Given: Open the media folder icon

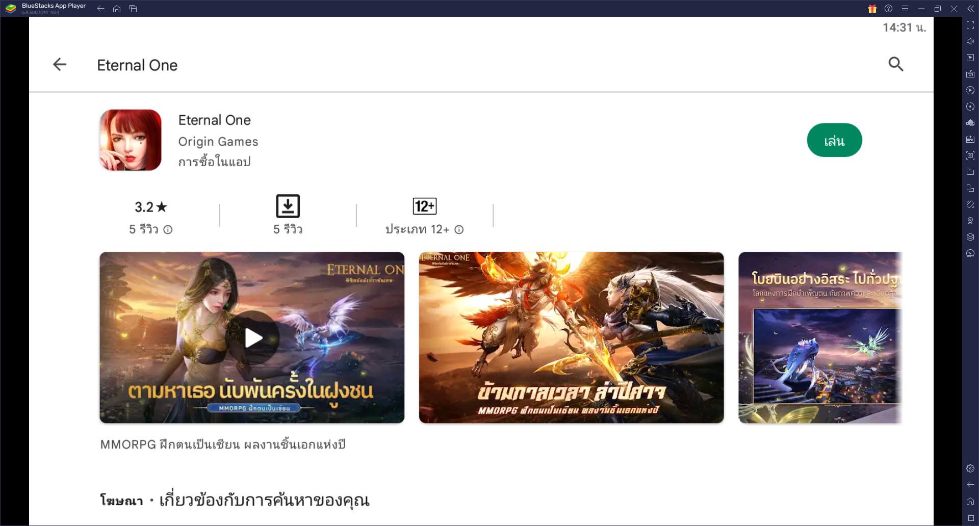Looking at the screenshot, I should pyautogui.click(x=970, y=172).
